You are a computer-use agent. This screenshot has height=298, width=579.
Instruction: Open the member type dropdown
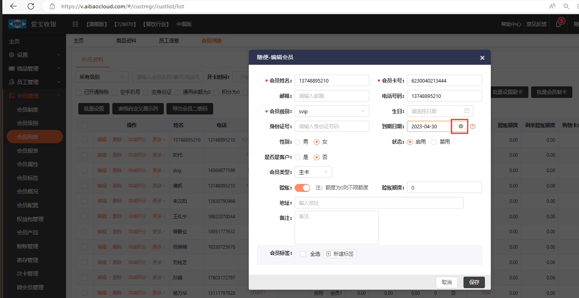pyautogui.click(x=313, y=172)
